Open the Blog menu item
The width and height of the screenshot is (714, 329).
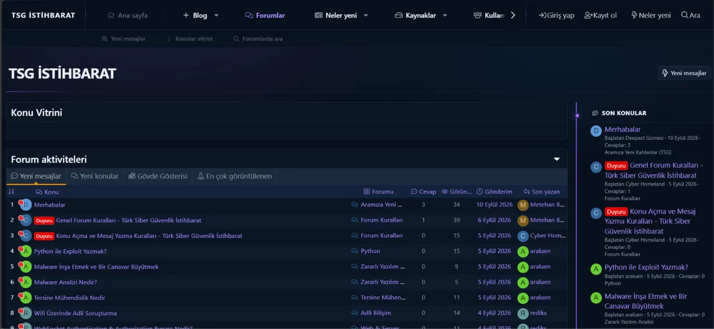[195, 15]
